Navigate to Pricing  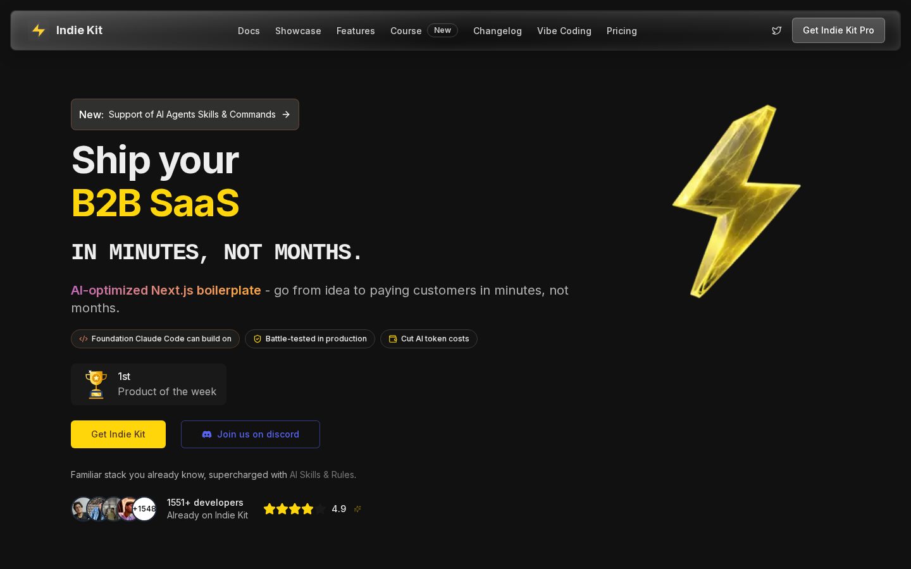tap(622, 31)
